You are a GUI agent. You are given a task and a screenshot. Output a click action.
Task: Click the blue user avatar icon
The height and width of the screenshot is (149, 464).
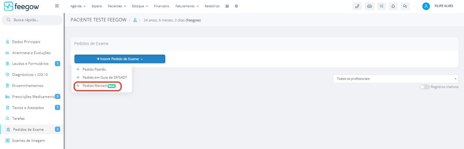click(x=426, y=6)
